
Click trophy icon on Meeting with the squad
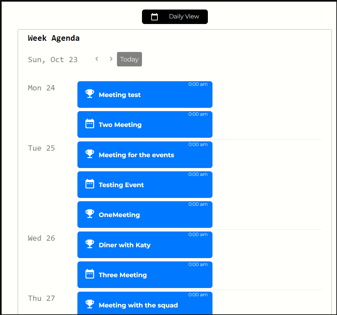pyautogui.click(x=90, y=304)
